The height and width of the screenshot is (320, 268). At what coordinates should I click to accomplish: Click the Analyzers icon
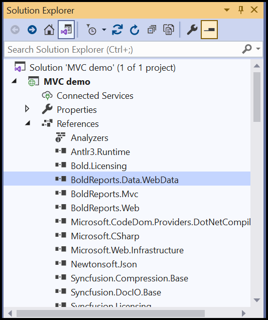click(60, 137)
